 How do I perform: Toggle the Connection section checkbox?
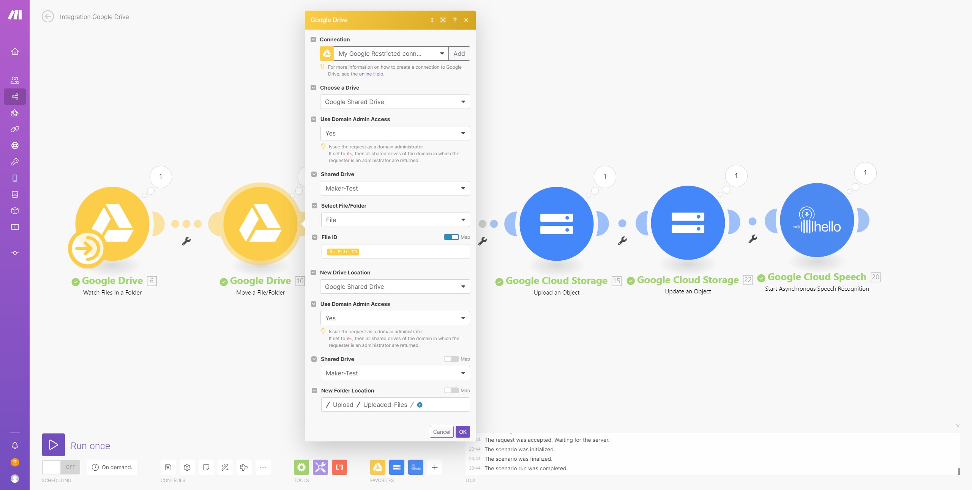tap(313, 39)
